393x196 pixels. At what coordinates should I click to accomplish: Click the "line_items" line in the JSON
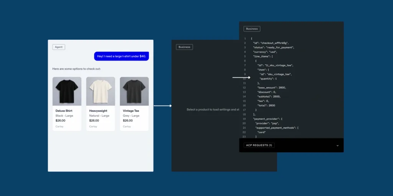click(263, 56)
